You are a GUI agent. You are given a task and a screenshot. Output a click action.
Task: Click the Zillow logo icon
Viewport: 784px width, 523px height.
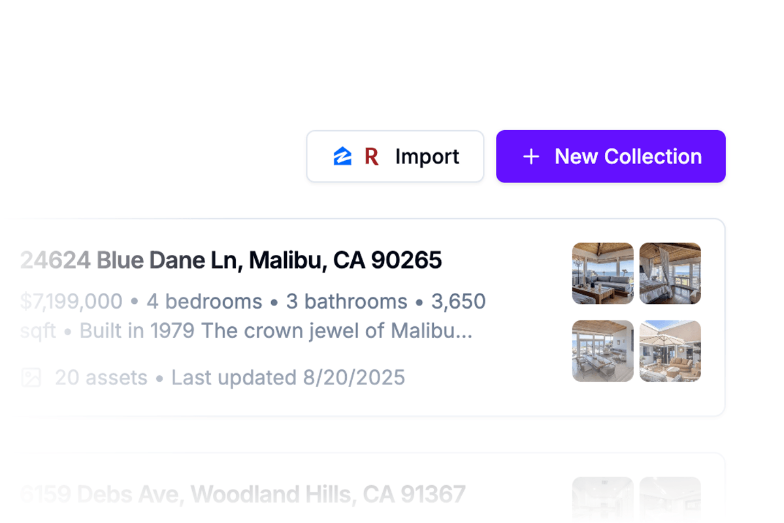coord(342,157)
